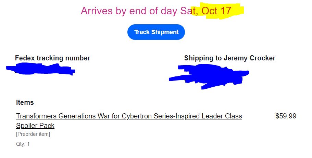The height and width of the screenshot is (158, 312).
Task: Click the [Preorder item] label
Action: (x=33, y=134)
